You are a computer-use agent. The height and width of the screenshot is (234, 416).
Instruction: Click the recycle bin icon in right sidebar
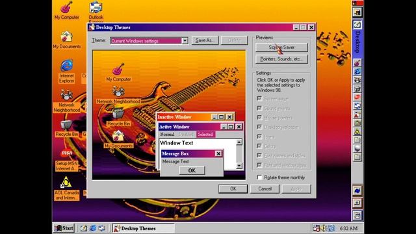click(357, 88)
